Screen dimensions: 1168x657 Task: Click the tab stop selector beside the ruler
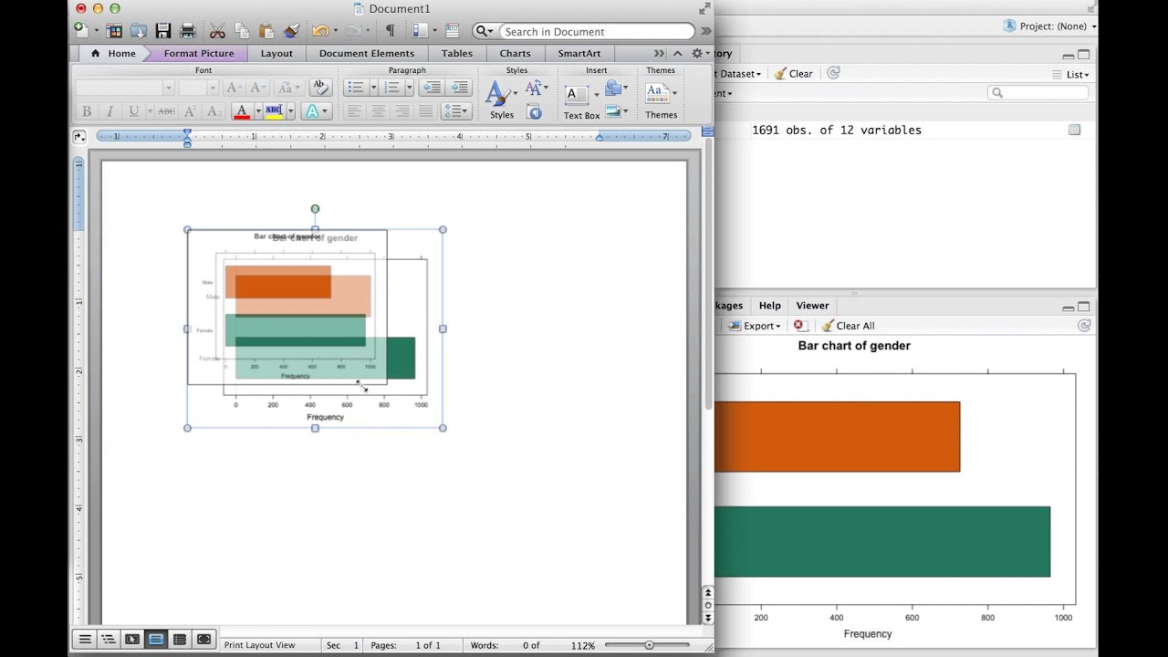click(79, 137)
